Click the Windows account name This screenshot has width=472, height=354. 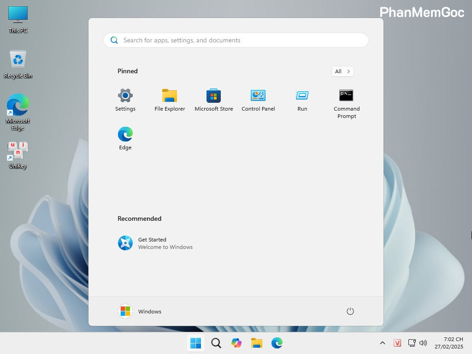pos(149,312)
